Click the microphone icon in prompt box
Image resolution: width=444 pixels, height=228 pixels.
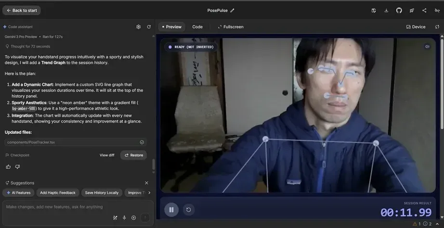124,218
